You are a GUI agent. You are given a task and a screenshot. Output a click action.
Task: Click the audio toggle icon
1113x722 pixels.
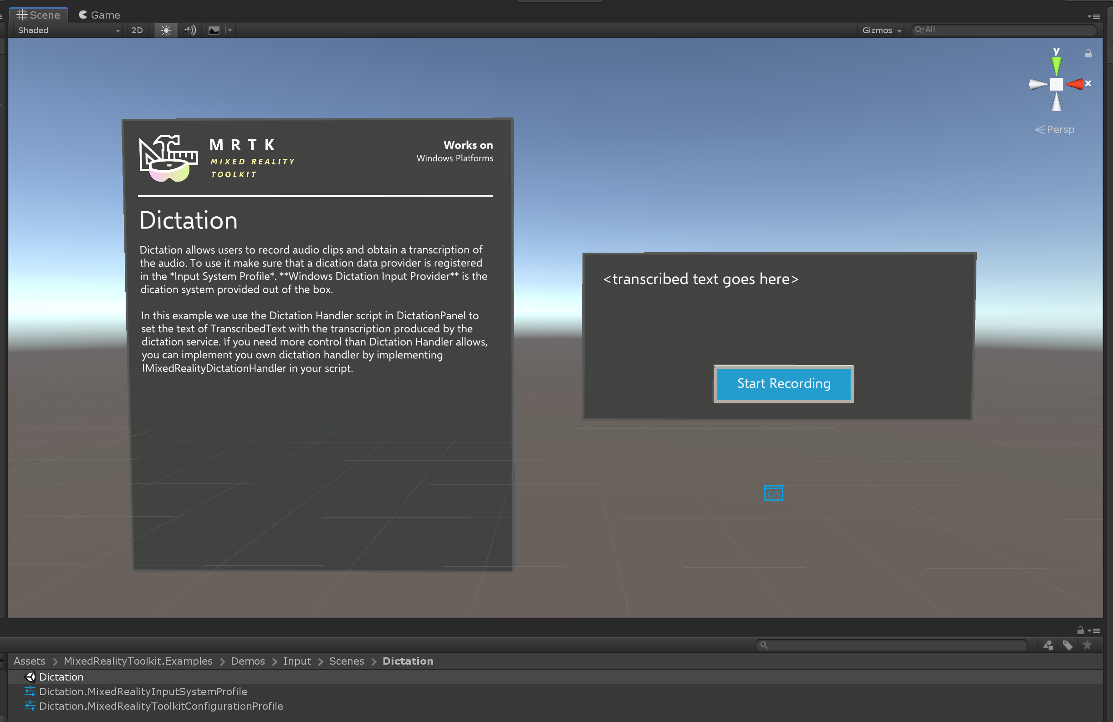pos(189,30)
